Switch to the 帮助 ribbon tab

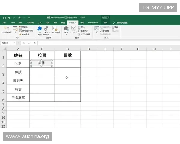82,22
